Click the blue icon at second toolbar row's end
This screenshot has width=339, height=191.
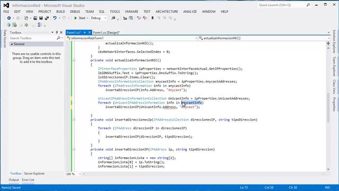tap(40, 25)
